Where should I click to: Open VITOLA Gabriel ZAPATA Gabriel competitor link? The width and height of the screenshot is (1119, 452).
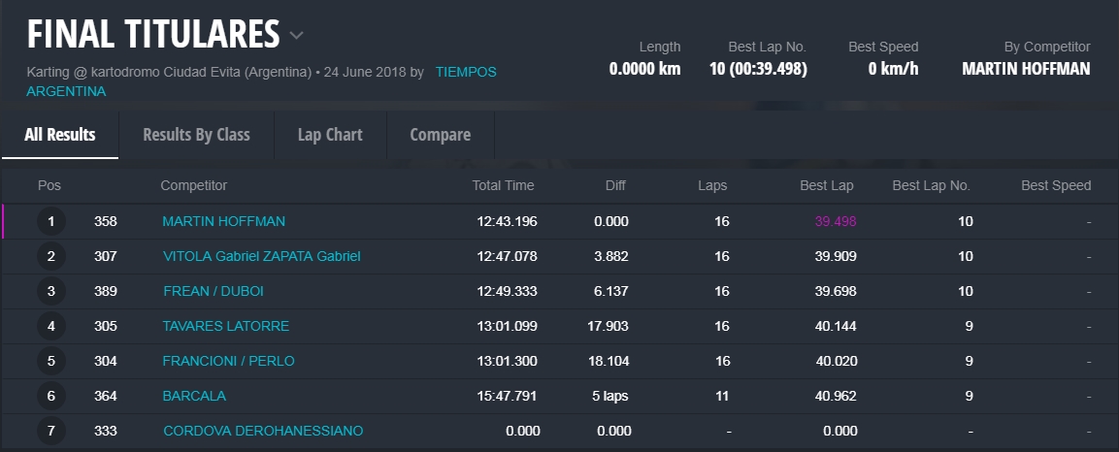click(261, 256)
